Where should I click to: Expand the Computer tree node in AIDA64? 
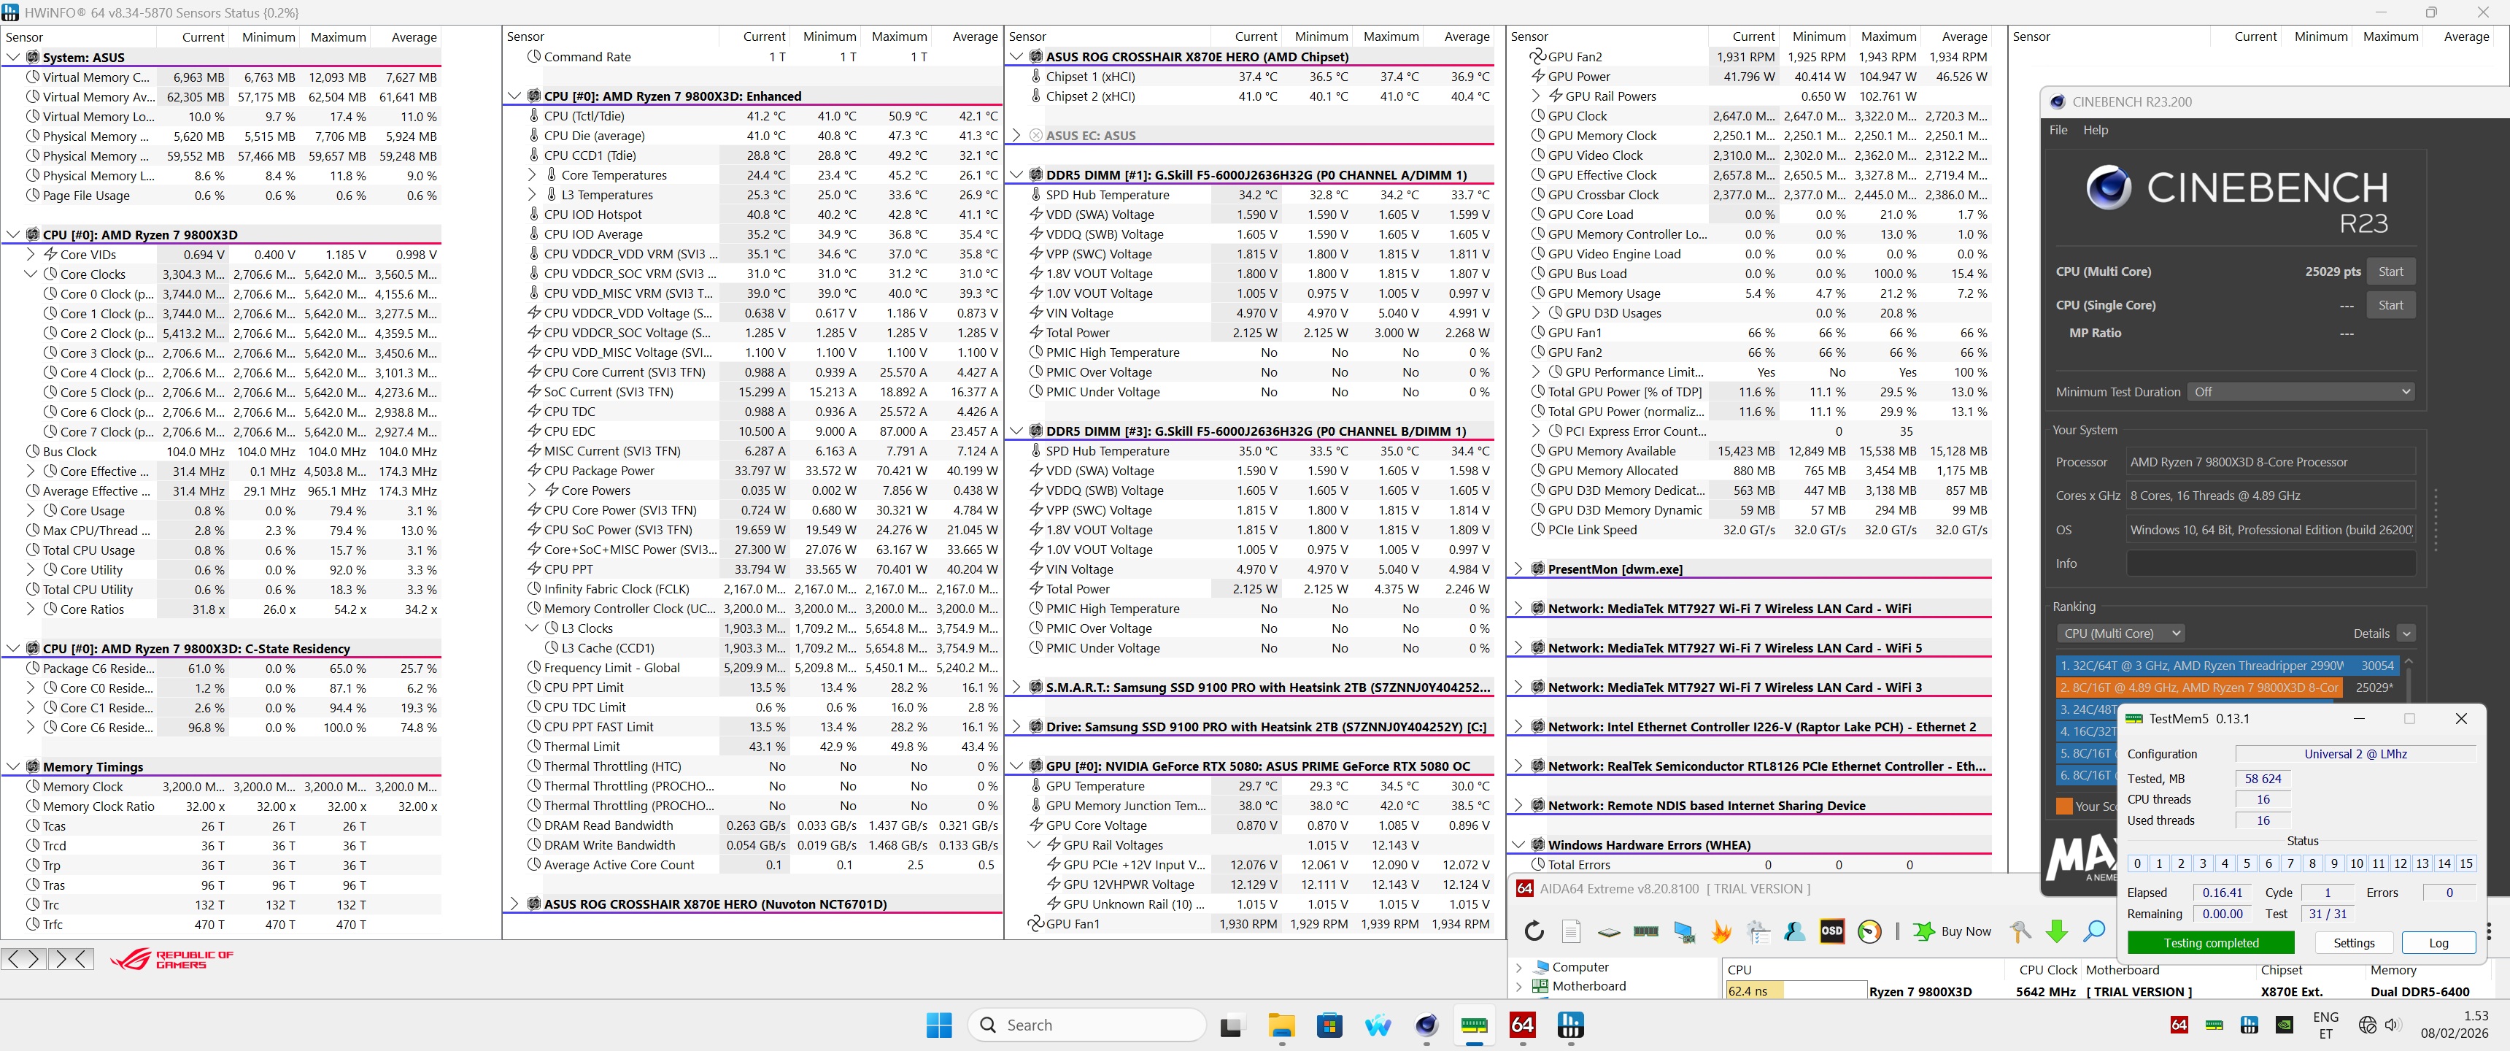tap(1518, 967)
